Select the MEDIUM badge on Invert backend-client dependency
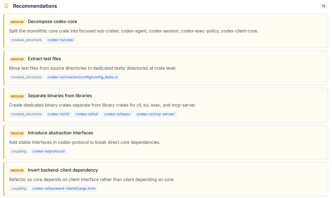332x198 pixels. [x=17, y=171]
